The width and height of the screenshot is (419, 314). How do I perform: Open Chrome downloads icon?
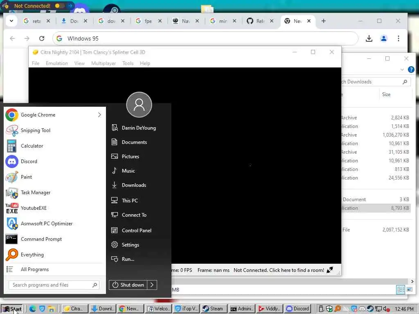coord(369,38)
